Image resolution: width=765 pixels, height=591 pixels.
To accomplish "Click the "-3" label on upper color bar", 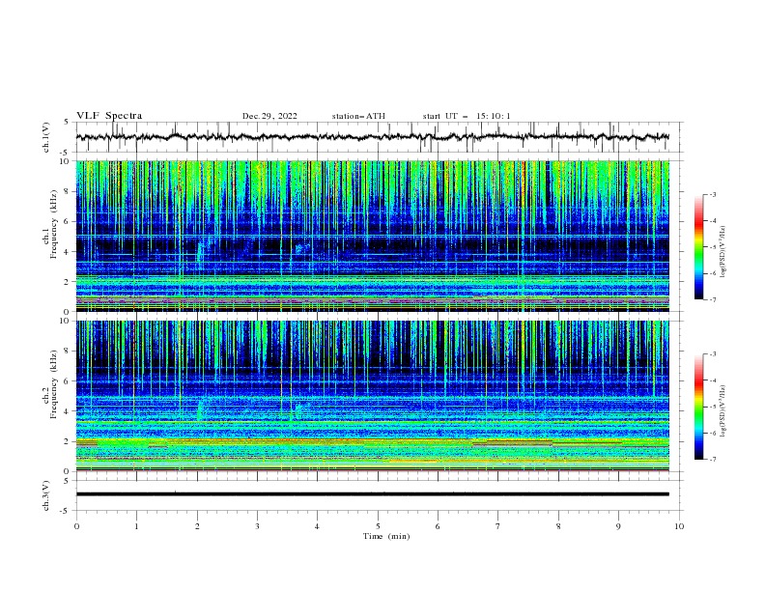I will (x=712, y=194).
